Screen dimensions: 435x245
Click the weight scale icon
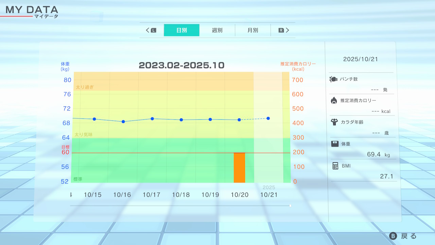[x=335, y=144]
